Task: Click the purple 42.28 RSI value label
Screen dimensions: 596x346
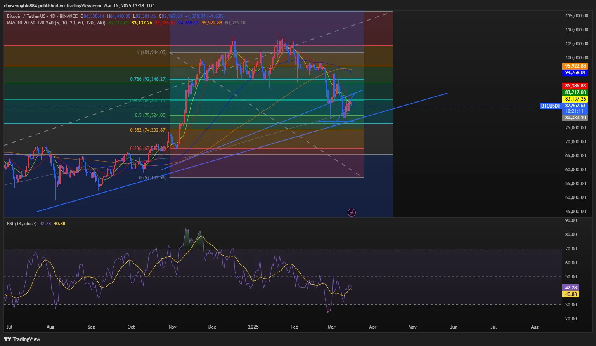Action: 570,288
